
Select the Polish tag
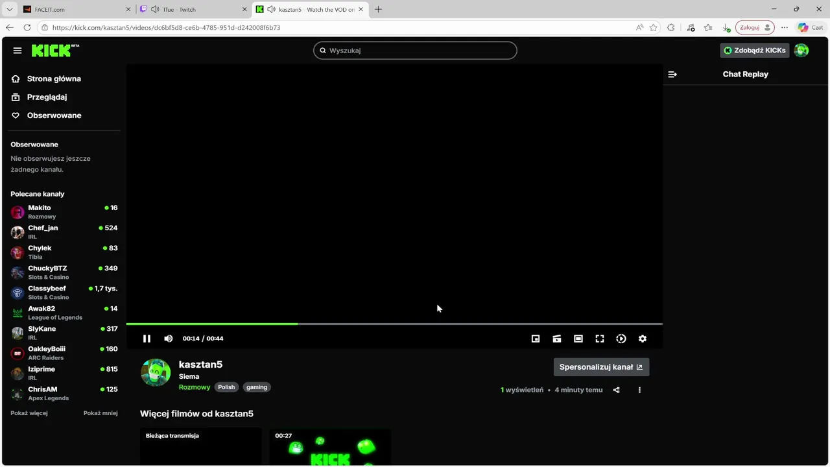click(226, 387)
